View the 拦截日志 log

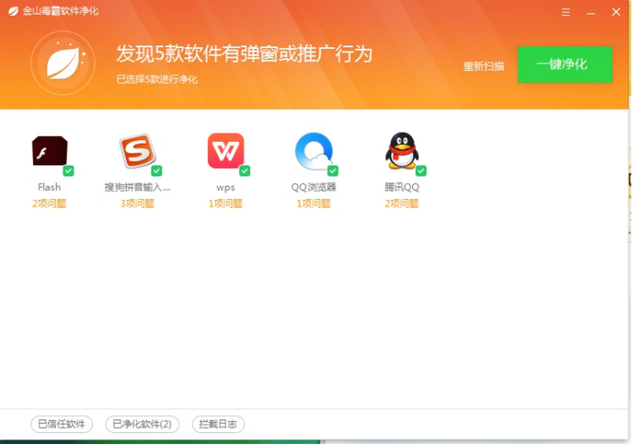pos(218,424)
